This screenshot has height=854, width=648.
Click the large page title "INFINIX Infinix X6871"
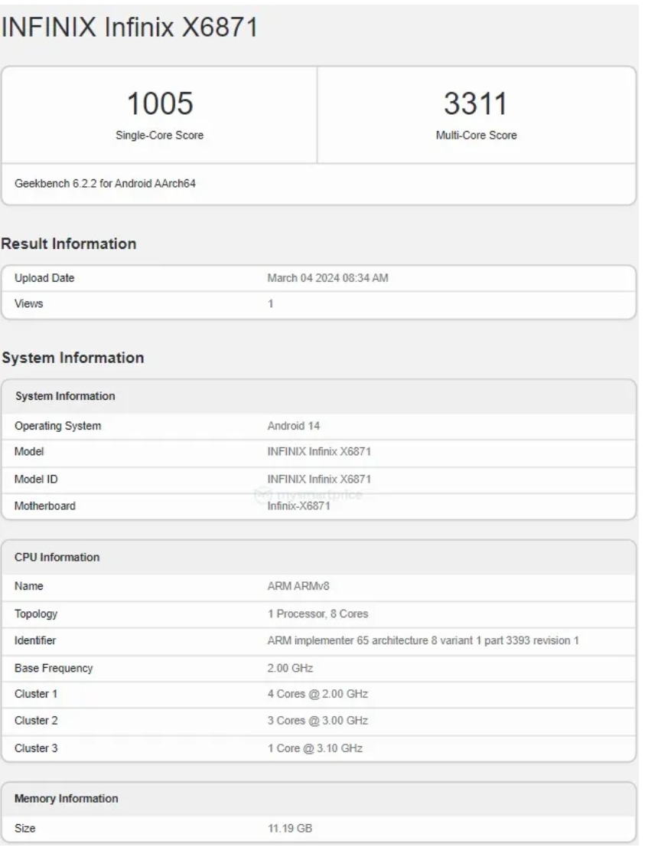tap(129, 28)
